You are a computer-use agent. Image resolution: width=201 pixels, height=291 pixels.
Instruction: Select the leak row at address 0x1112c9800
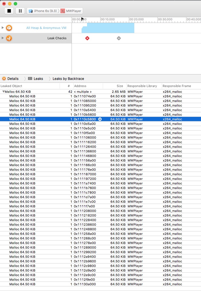100,266
